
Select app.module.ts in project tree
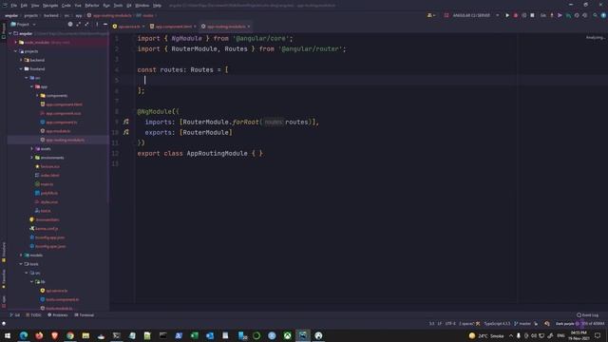pos(58,131)
